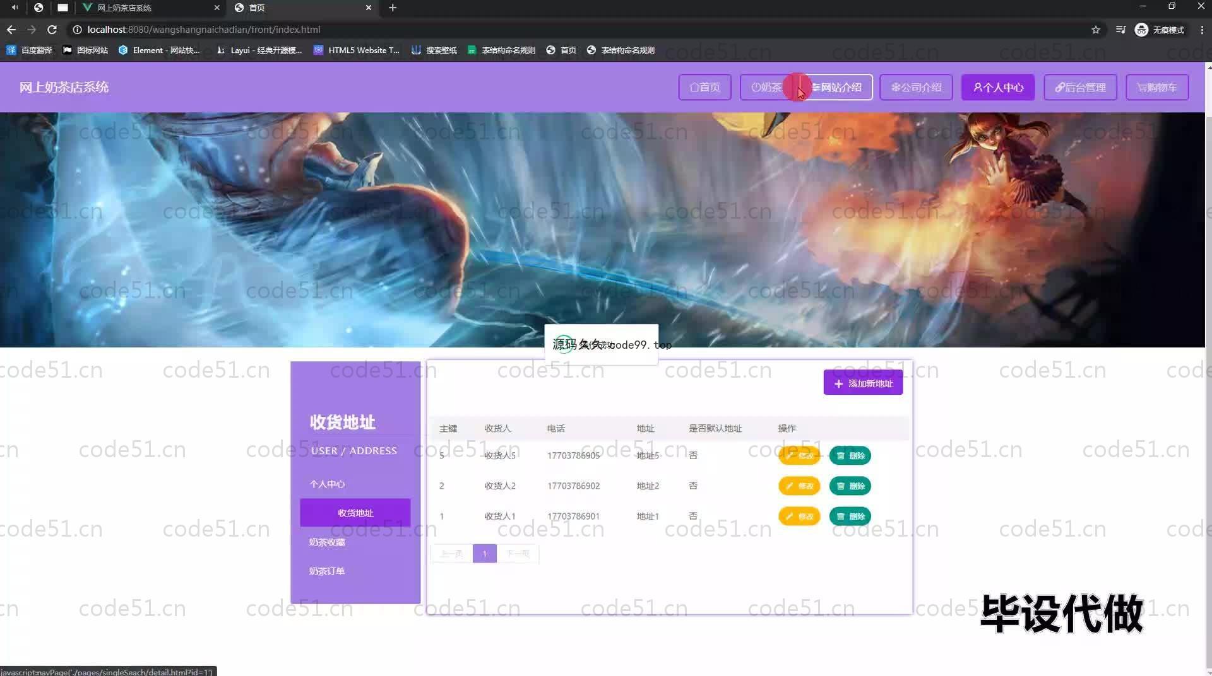Open the reading list icon in toolbar
The image size is (1212, 676).
[x=1120, y=30]
